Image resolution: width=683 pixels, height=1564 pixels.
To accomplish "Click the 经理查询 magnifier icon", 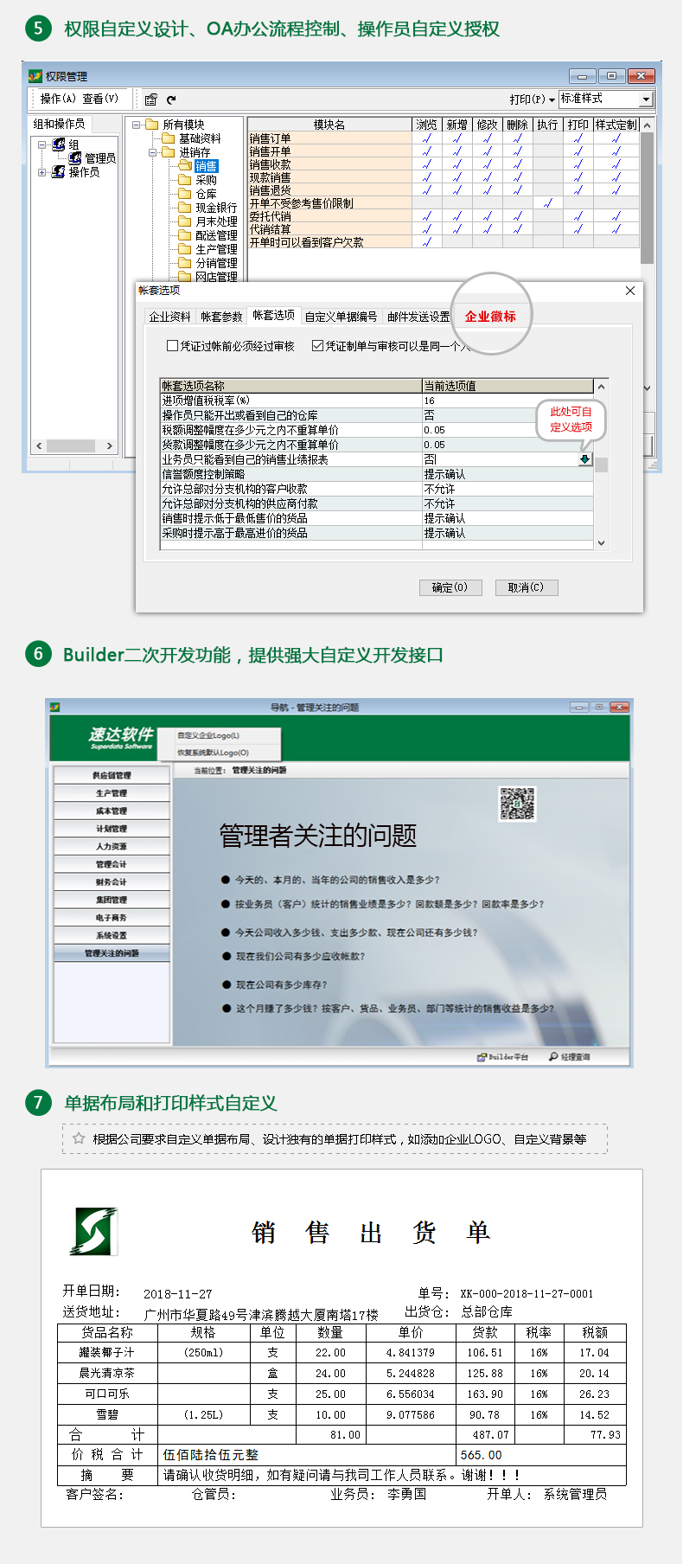I will (x=553, y=1057).
